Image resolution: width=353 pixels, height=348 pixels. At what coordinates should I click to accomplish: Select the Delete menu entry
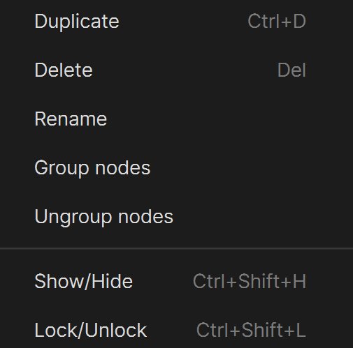(176, 70)
